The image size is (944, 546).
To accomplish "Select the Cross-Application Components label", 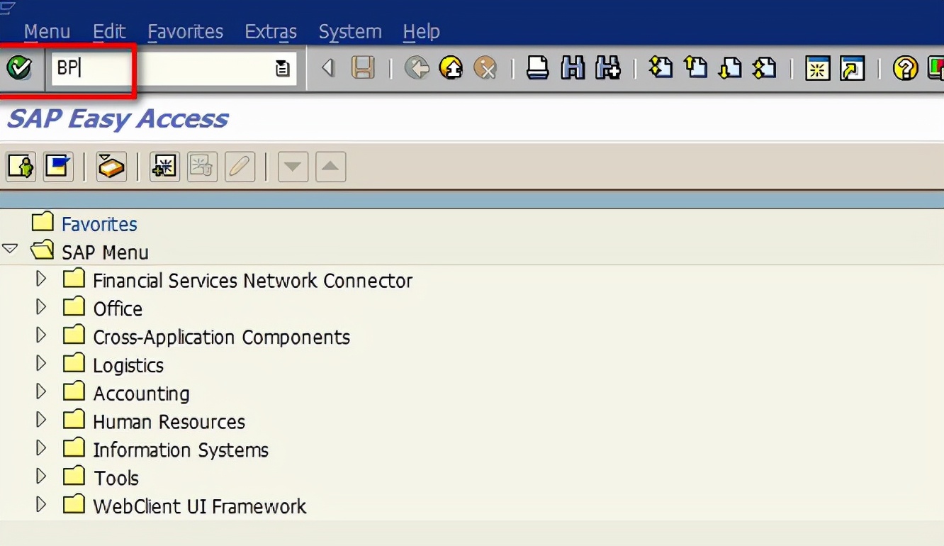I will pos(221,338).
